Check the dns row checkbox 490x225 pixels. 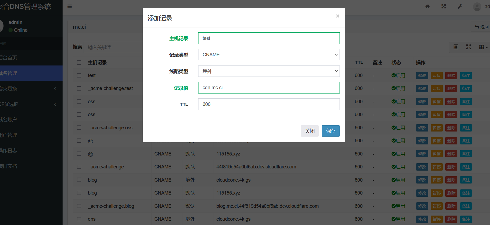point(79,219)
